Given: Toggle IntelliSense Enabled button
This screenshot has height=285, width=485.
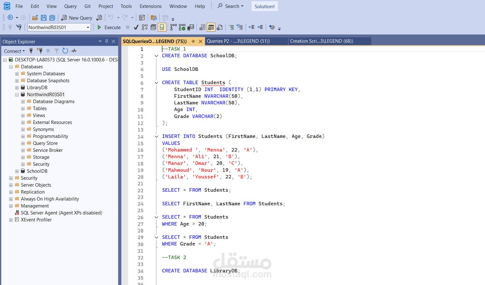Looking at the screenshot, I should click(162, 27).
